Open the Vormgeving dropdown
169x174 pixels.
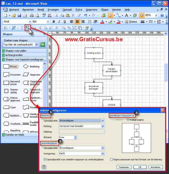point(103,153)
